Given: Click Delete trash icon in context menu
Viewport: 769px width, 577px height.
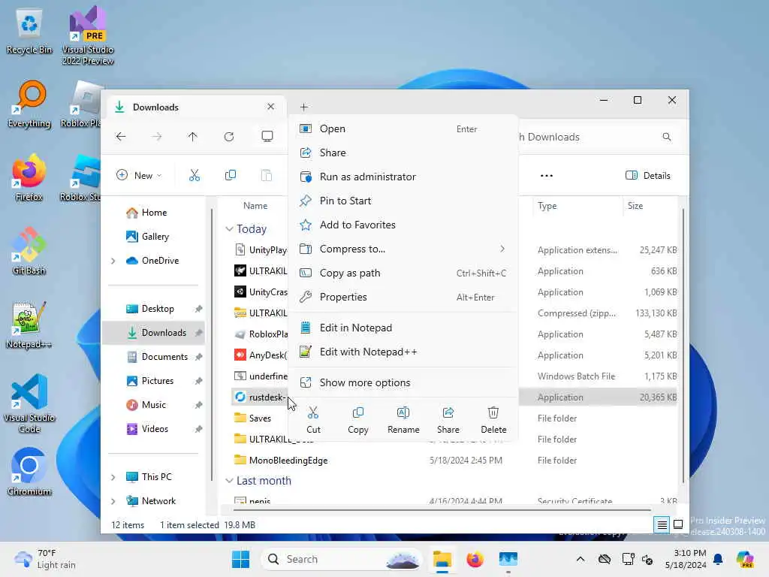Looking at the screenshot, I should (493, 412).
